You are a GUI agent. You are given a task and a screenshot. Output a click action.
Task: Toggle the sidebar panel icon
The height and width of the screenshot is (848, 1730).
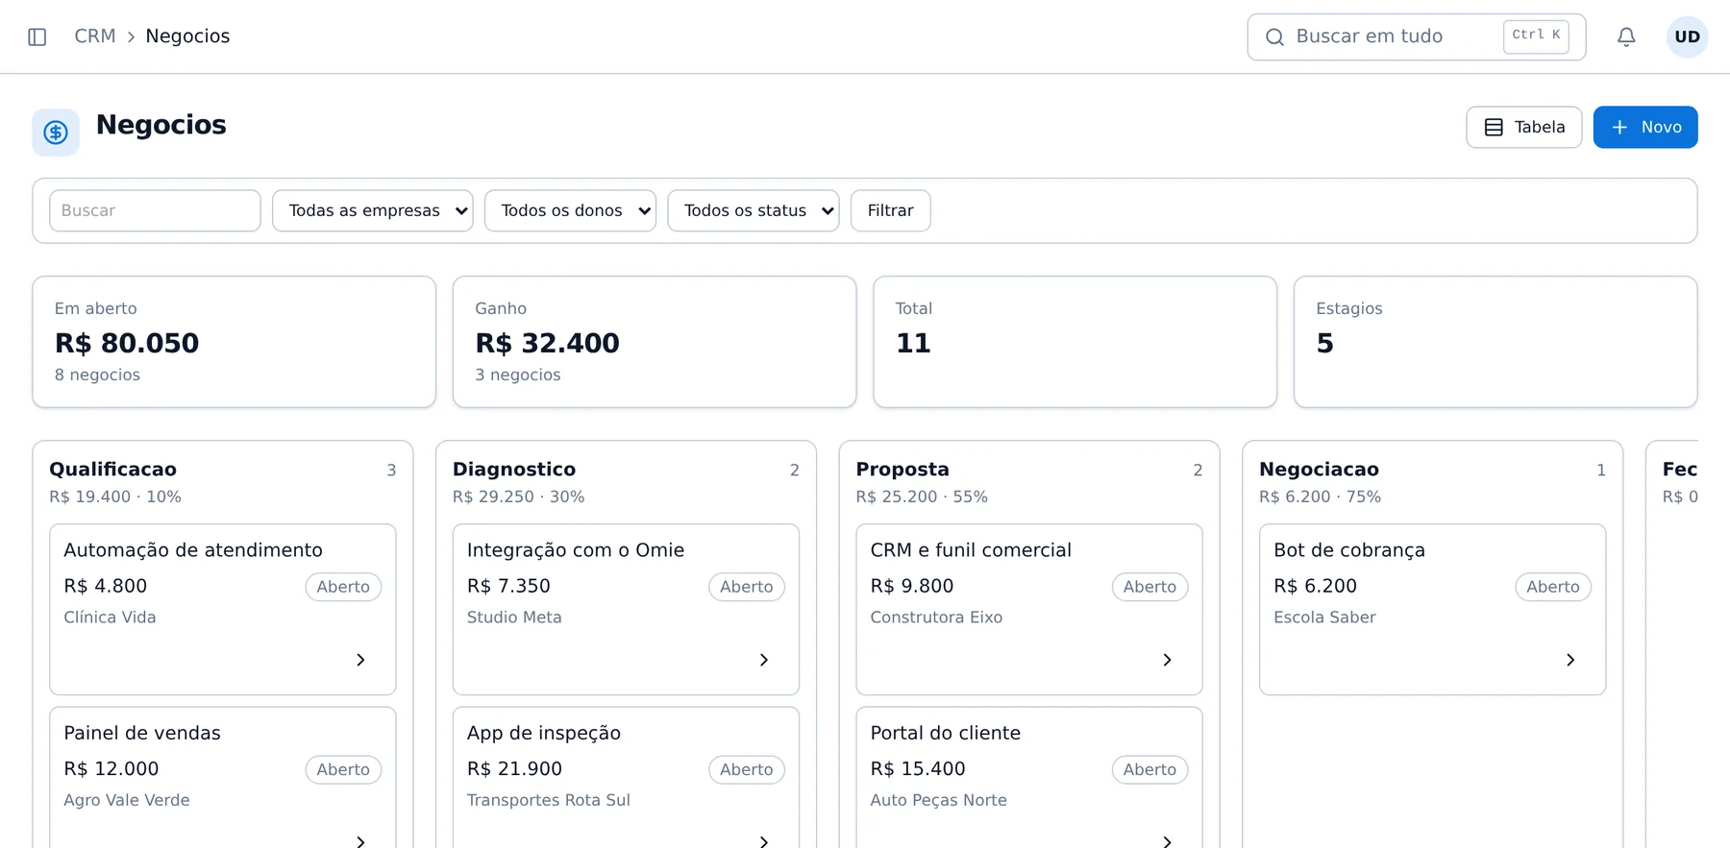click(x=37, y=36)
